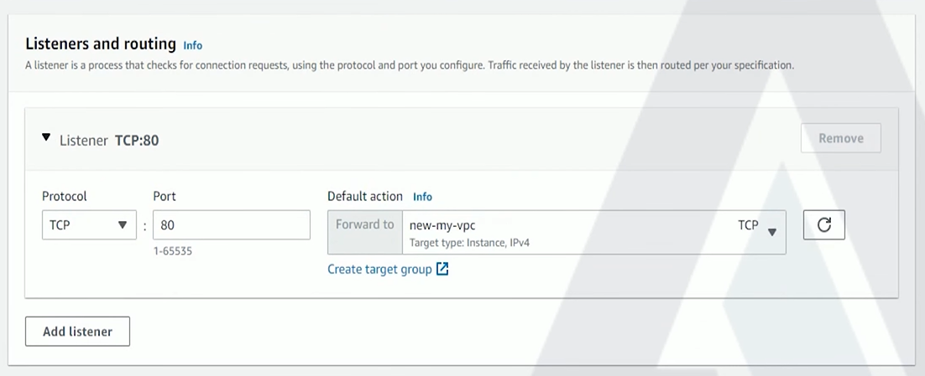Select the Listener TCP:80 header text
The height and width of the screenshot is (376, 925).
tap(109, 141)
